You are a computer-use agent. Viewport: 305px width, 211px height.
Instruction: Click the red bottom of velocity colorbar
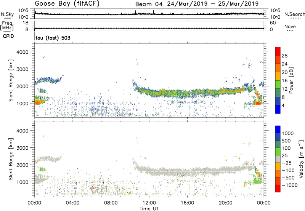coord(278,189)
